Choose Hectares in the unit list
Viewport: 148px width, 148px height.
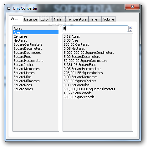pos(36,40)
